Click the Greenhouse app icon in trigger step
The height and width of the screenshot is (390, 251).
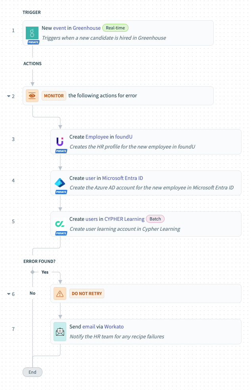pyautogui.click(x=32, y=33)
